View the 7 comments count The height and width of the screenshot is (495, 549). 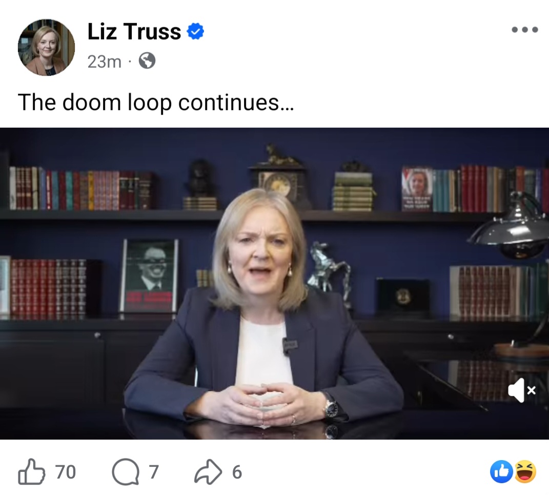pos(154,472)
